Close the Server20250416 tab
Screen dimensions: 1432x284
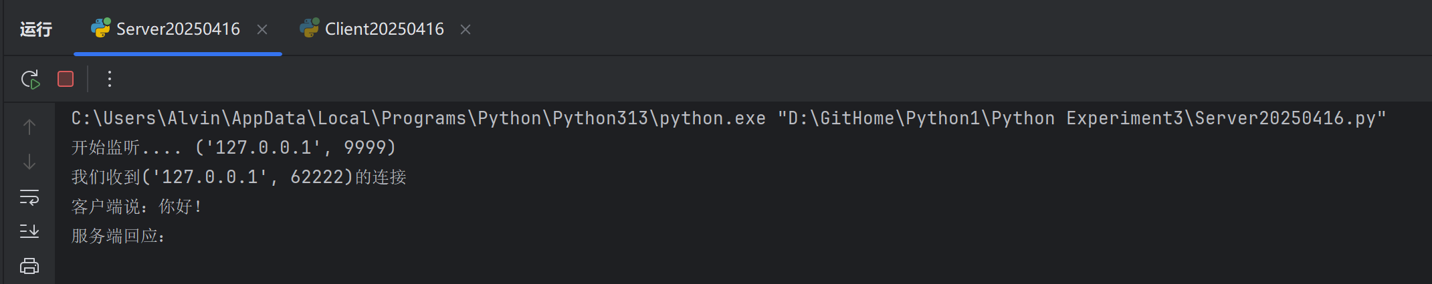pos(262,29)
